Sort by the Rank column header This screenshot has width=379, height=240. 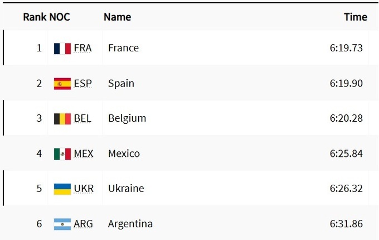coord(34,17)
